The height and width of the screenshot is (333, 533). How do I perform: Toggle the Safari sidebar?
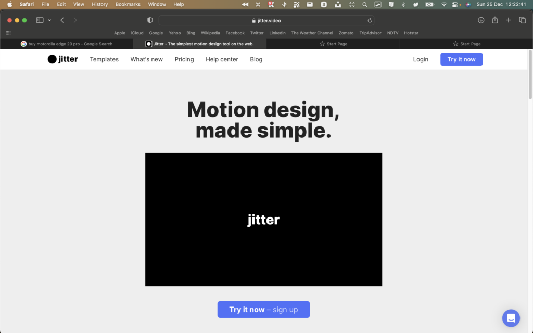pos(39,20)
